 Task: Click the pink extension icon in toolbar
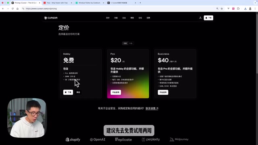click(233, 8)
